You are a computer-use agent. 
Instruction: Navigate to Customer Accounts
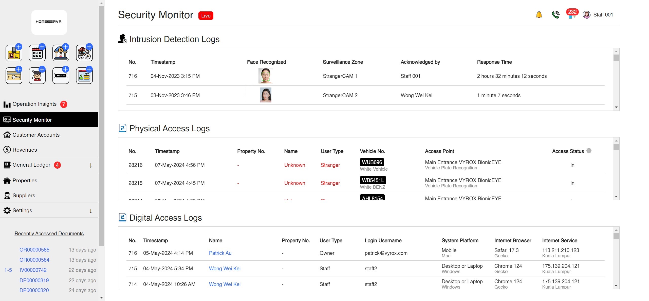(36, 135)
